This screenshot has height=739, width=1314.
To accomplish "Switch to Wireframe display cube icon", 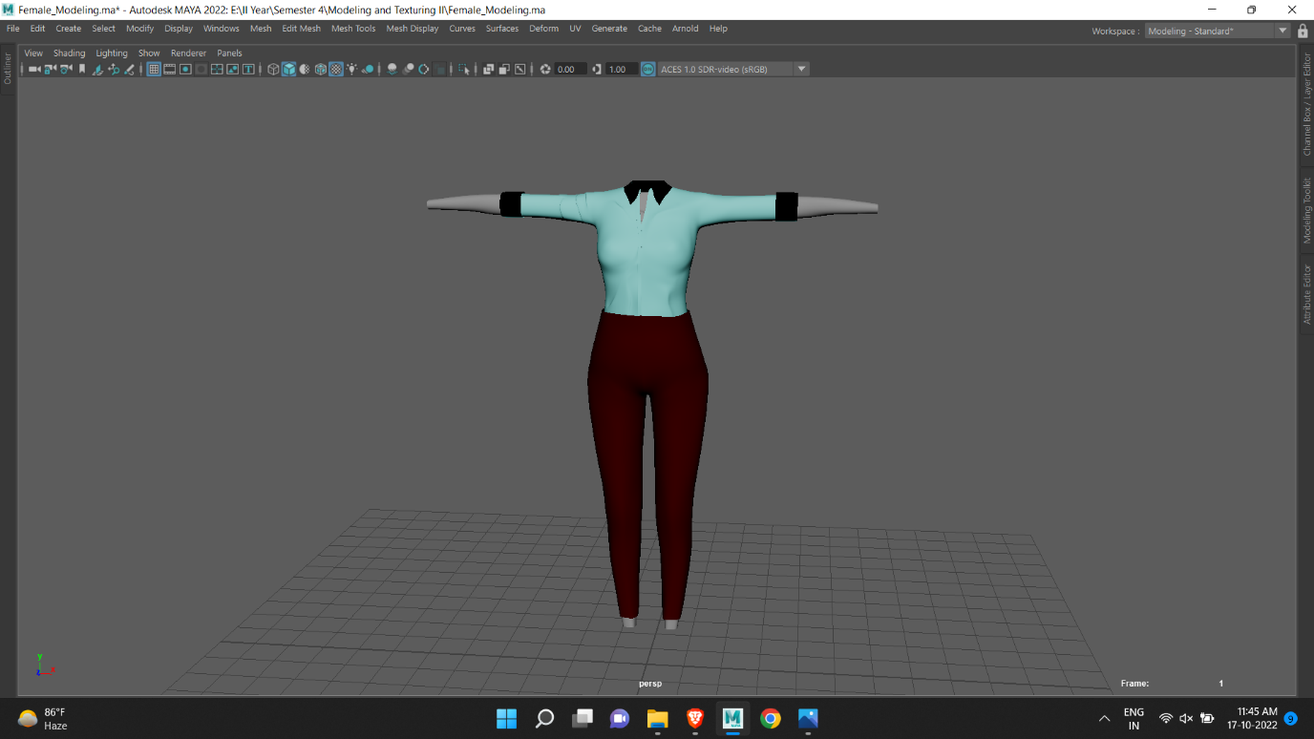I will [x=273, y=69].
